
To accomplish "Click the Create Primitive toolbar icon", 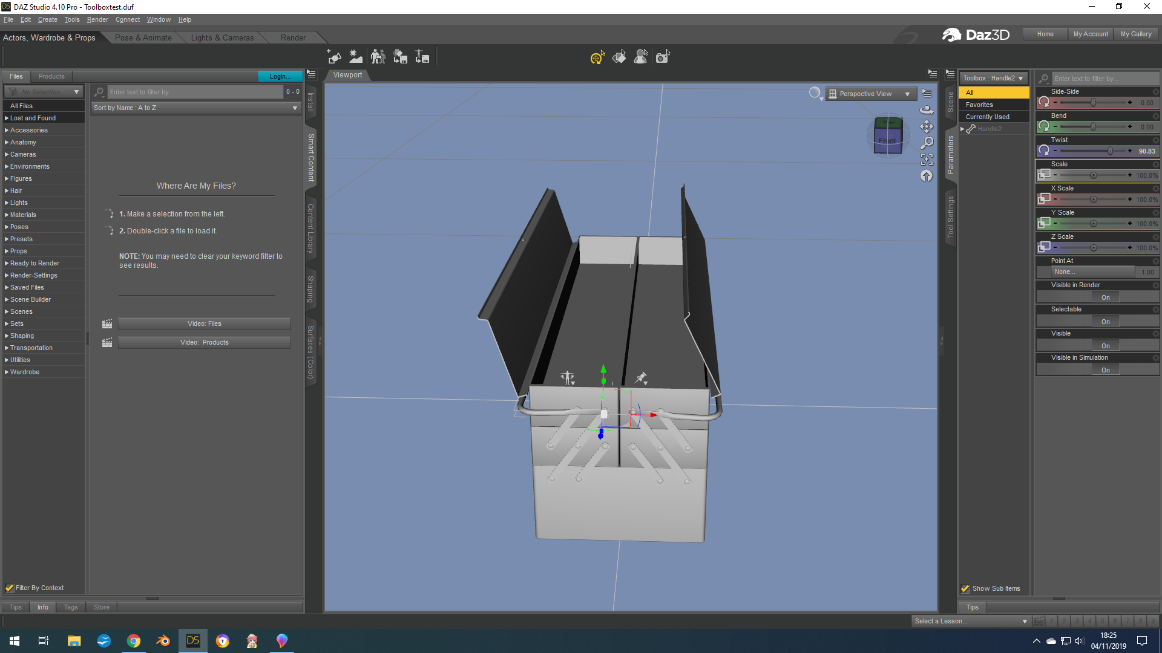I will point(334,57).
